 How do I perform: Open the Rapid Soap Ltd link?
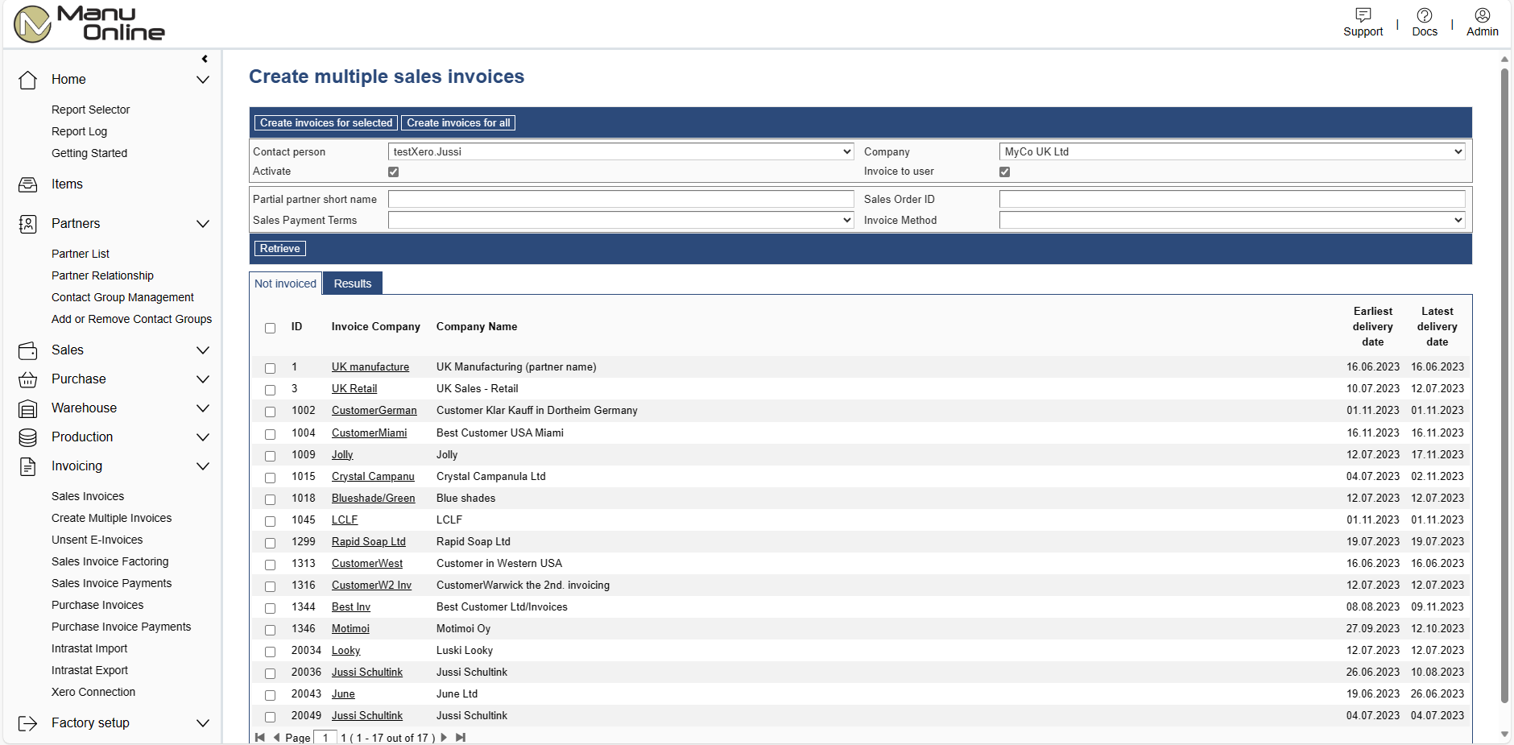(368, 542)
